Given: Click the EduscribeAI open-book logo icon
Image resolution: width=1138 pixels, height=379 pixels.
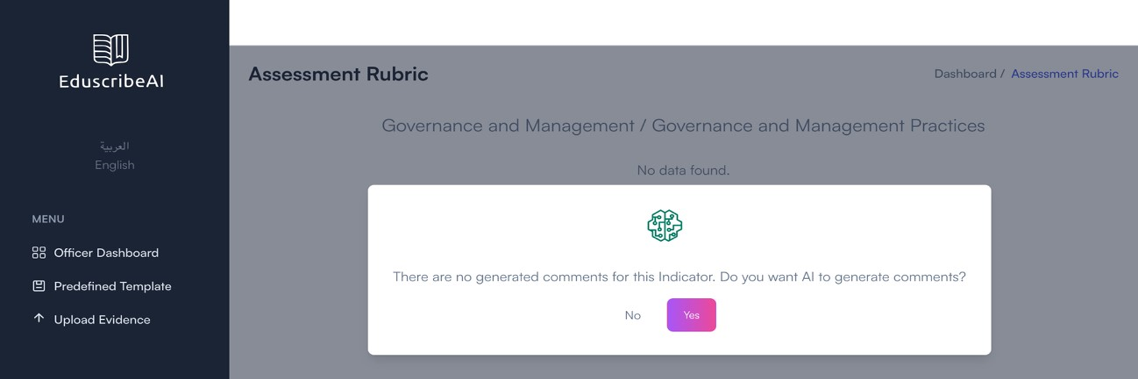Looking at the screenshot, I should pos(112,48).
